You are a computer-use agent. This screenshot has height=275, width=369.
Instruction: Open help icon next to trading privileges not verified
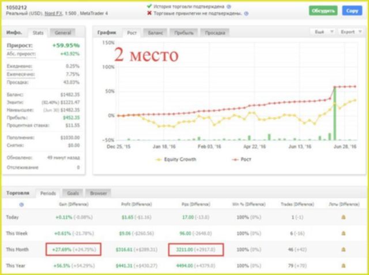[246, 13]
